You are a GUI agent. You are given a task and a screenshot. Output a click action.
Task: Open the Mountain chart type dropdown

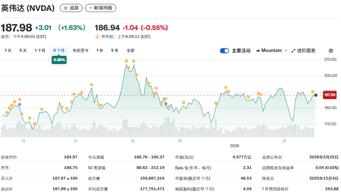click(x=271, y=51)
